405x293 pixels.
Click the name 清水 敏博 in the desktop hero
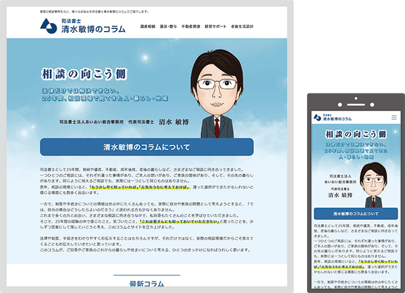click(174, 122)
